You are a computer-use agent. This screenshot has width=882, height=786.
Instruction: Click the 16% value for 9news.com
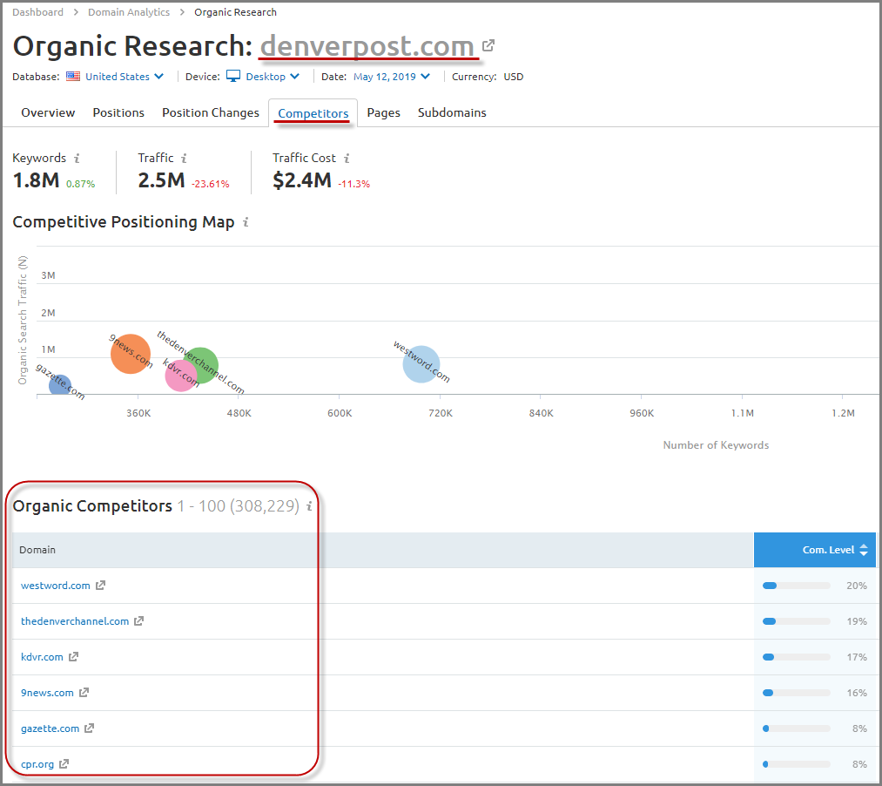pyautogui.click(x=857, y=693)
